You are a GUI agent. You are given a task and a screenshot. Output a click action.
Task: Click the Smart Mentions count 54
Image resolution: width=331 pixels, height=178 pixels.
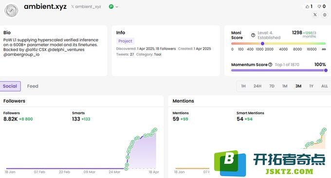[x=240, y=119]
